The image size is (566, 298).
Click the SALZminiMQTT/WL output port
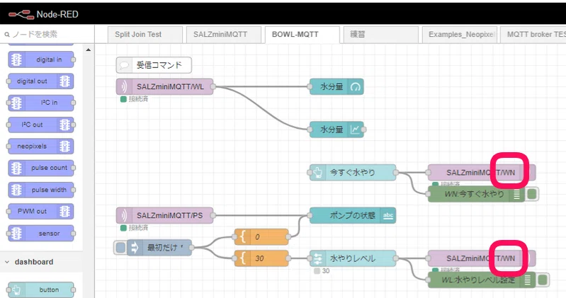click(x=213, y=86)
